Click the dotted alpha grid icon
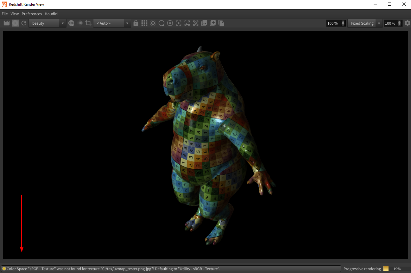Screen dimensions: 411x273 tap(80, 23)
